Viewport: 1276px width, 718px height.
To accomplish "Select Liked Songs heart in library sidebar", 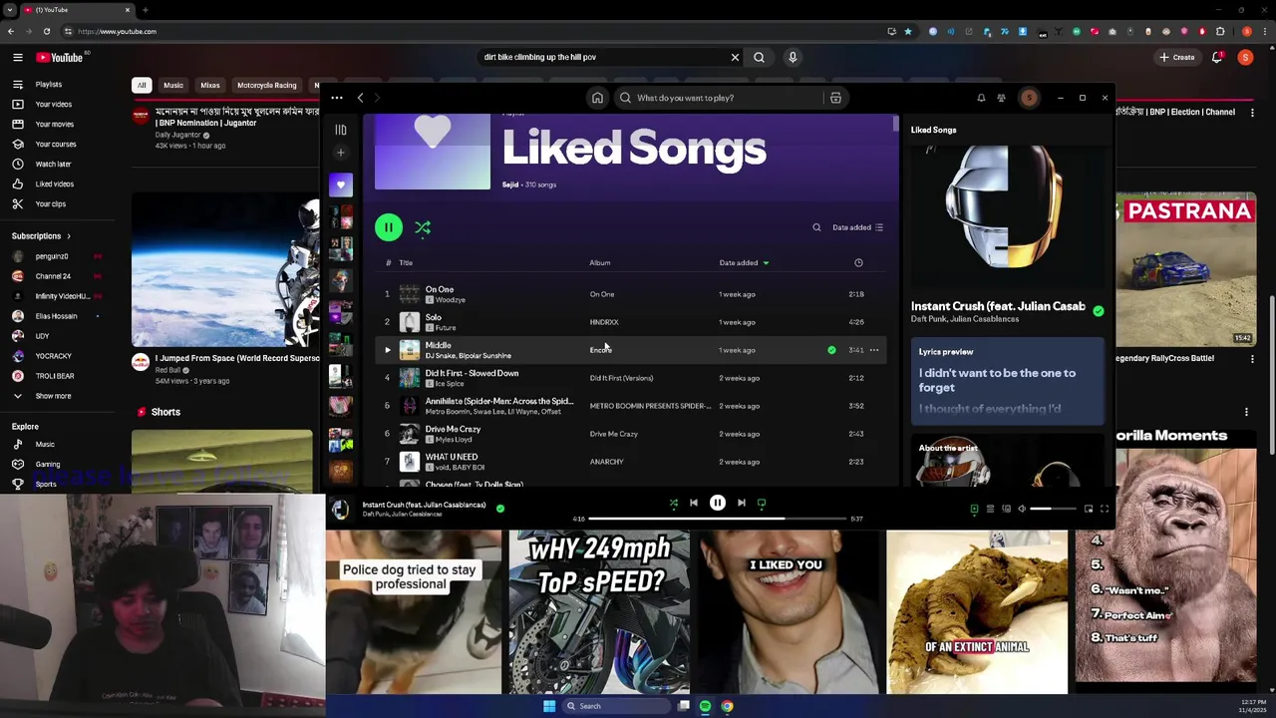I will 340,184.
